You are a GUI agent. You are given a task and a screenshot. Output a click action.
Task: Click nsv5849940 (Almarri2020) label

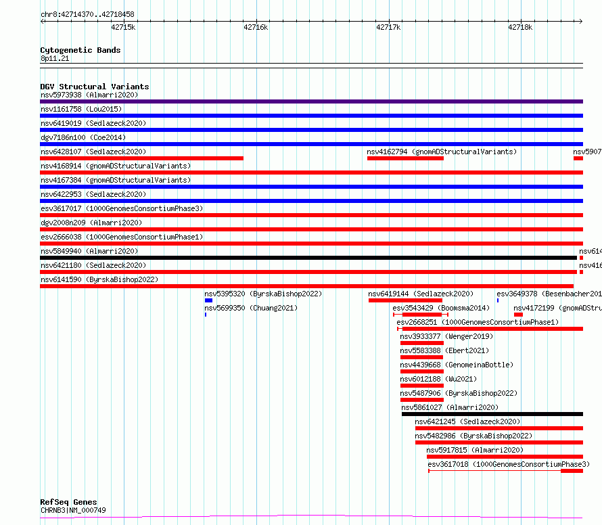pyautogui.click(x=89, y=251)
